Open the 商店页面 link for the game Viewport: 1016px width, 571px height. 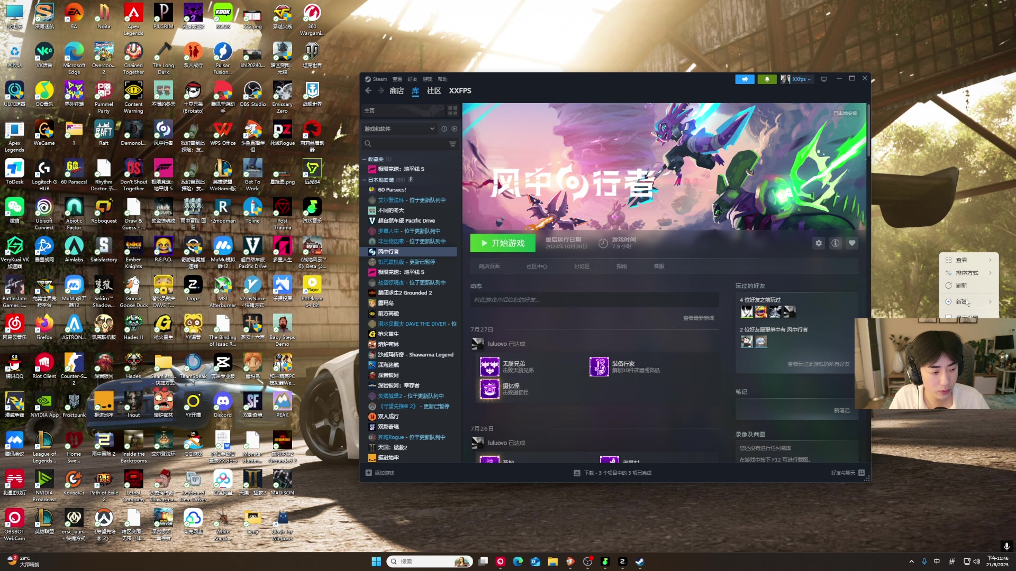click(489, 266)
